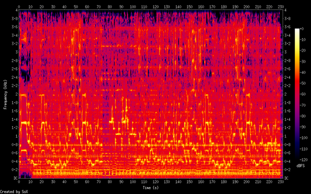
Task: Click the '50' tick on top time axis
Action: (76, 7)
